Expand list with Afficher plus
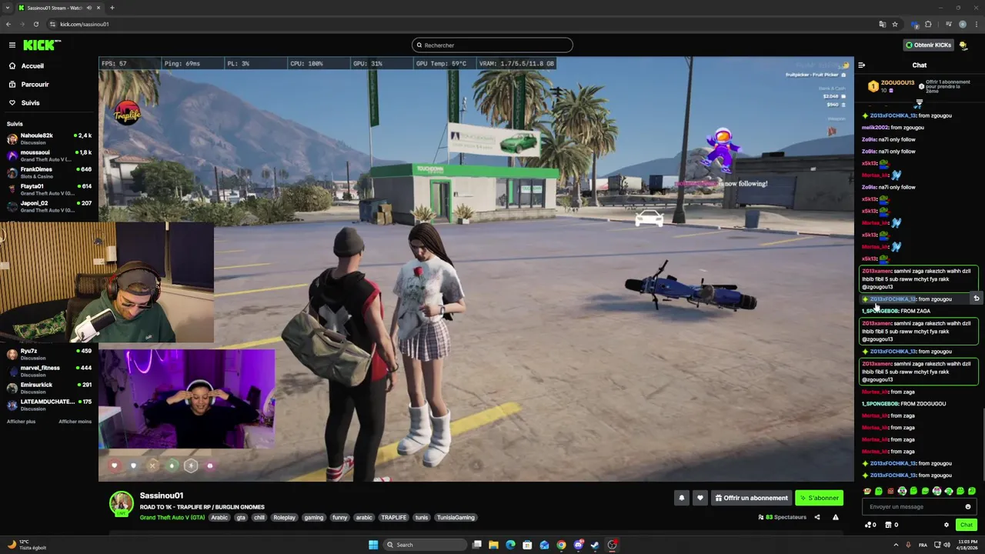The image size is (985, 554). 22,422
